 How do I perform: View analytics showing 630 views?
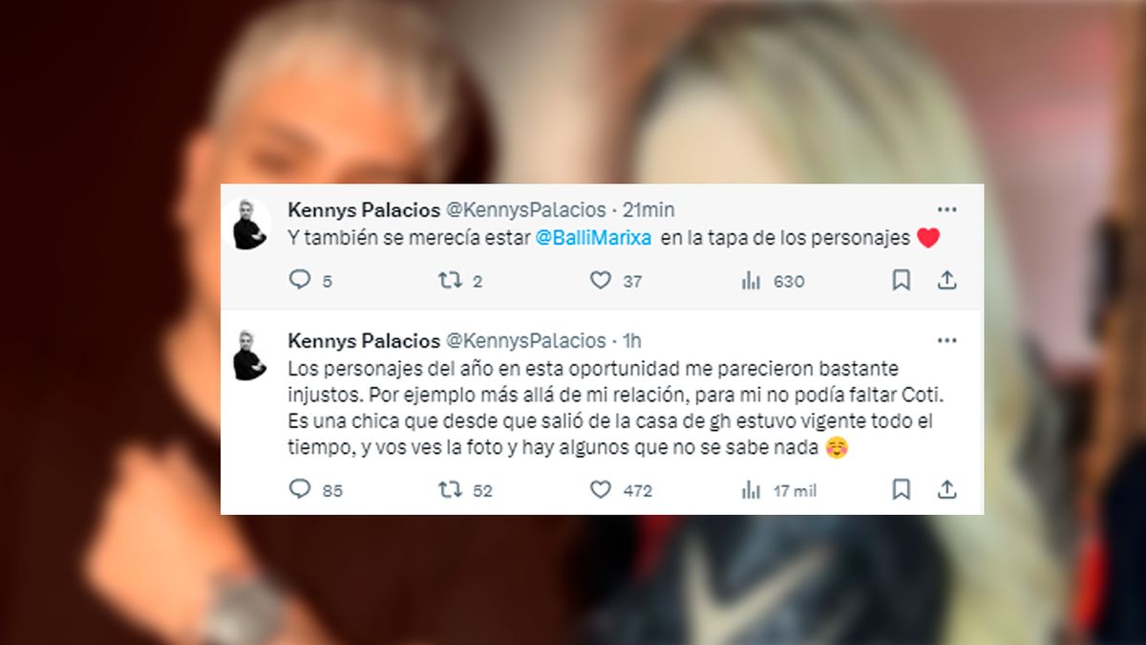pos(751,281)
